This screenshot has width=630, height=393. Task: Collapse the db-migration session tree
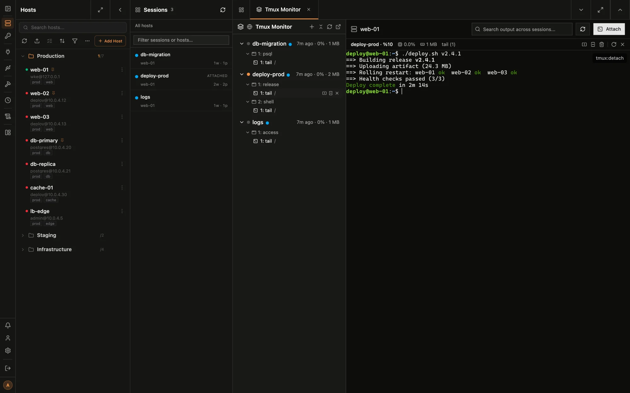tap(242, 44)
